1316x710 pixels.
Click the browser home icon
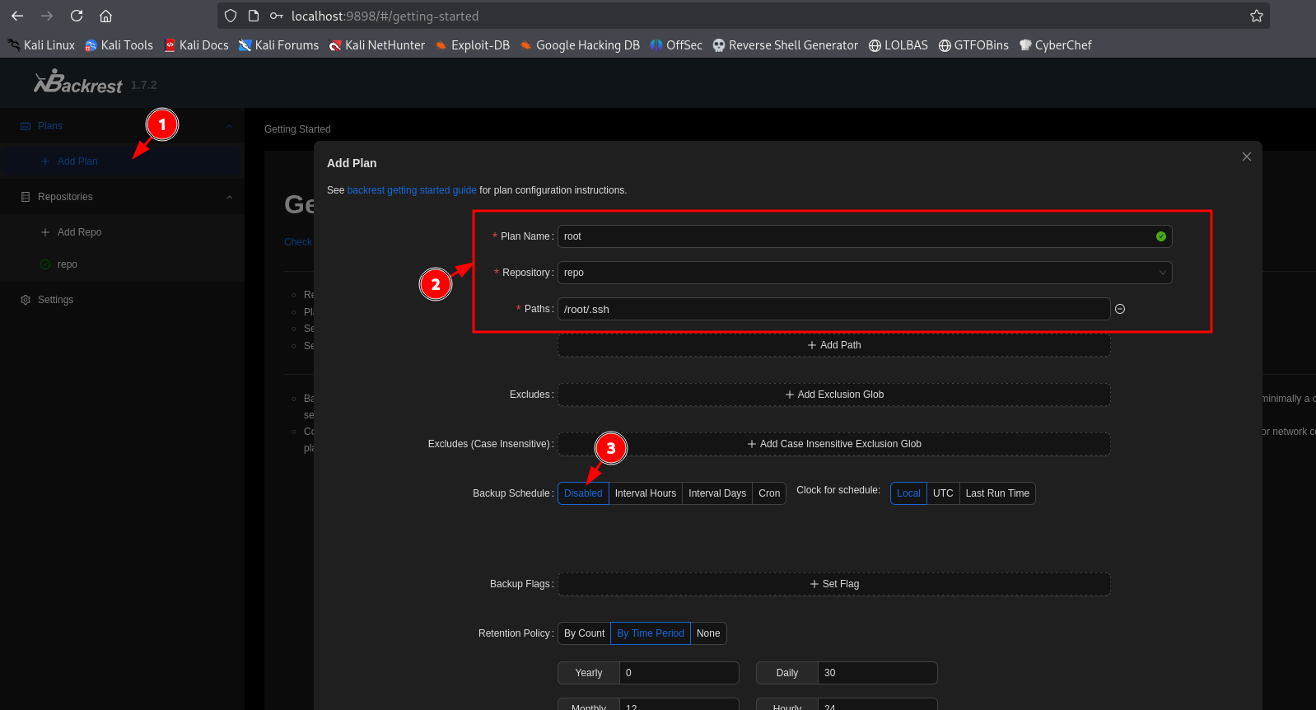coord(105,16)
